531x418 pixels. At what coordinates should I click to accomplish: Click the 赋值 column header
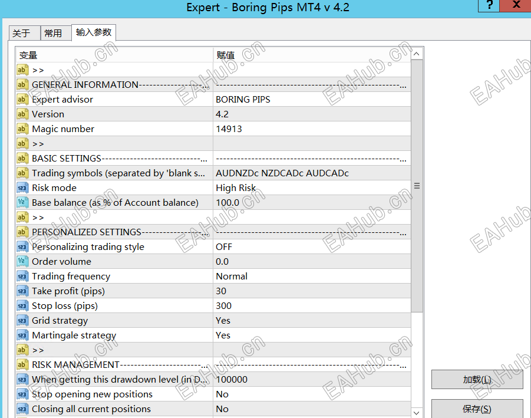[312, 55]
